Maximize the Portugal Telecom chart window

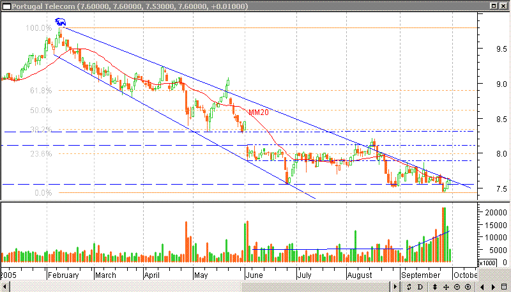click(x=494, y=6)
